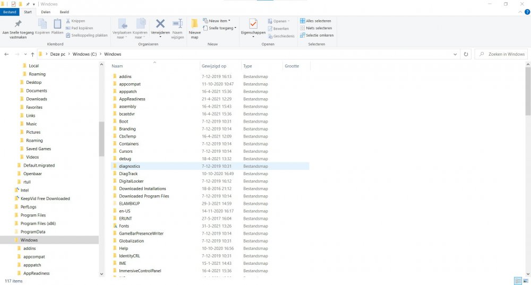Click the Verwijderen delete icon in ribbon
Viewport: 531px width, 285px height.
tap(160, 24)
